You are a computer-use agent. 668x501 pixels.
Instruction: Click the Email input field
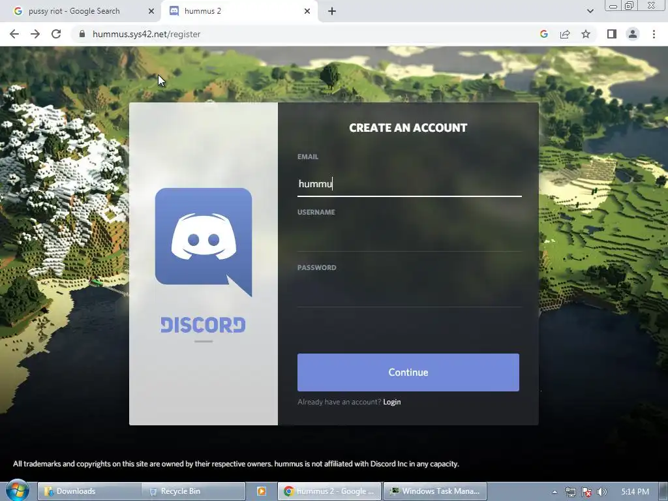(410, 184)
